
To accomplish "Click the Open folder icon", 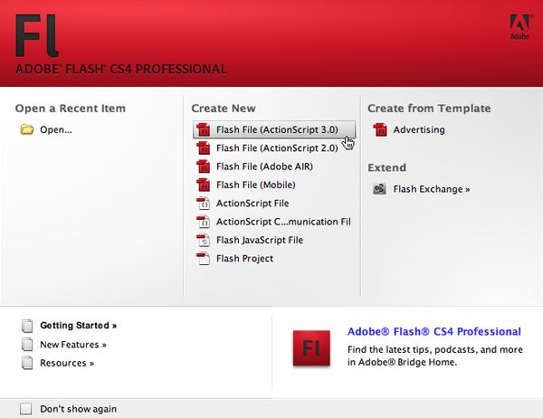I will pos(27,129).
